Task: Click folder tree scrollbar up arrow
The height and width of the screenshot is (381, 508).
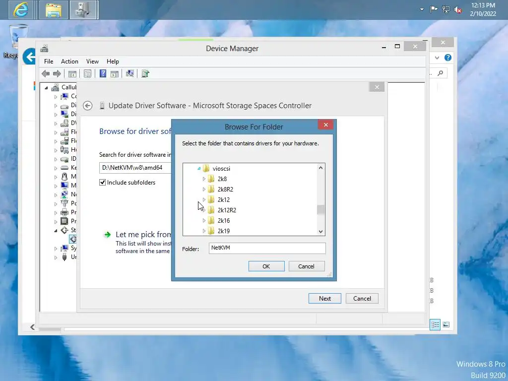Action: [321, 168]
